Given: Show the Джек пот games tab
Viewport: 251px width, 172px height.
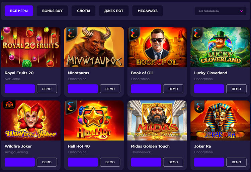Looking at the screenshot, I should click(x=114, y=11).
